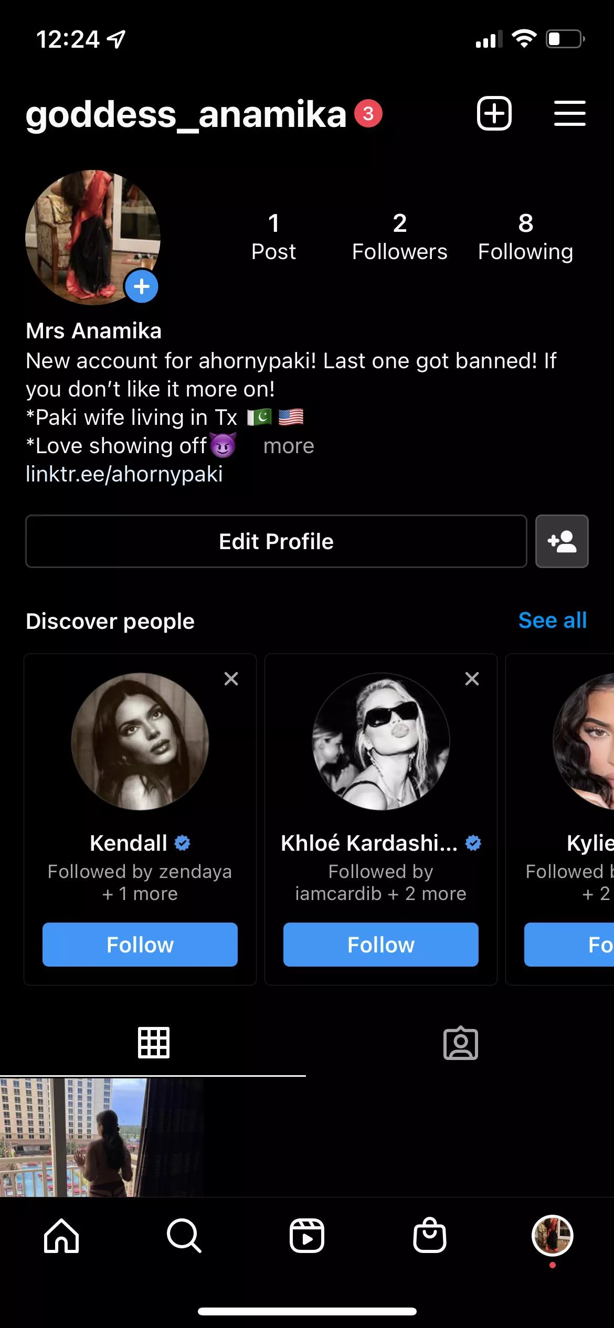
Task: Expand the bio with "more"
Action: coord(289,446)
